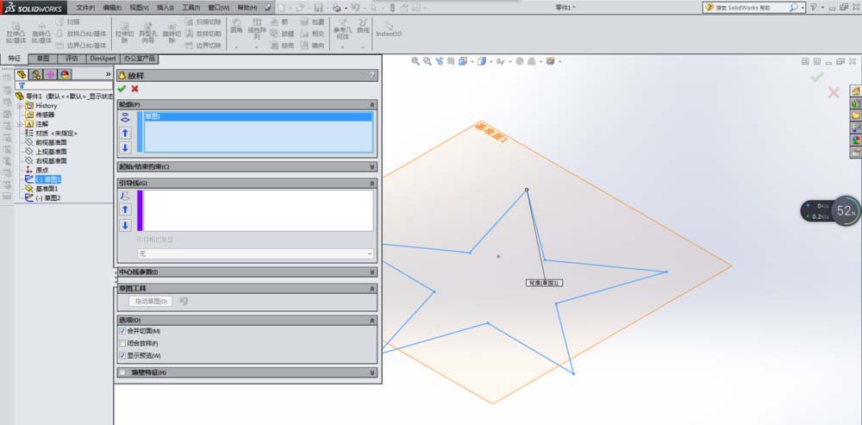Screen dimensions: 862x425
Task: Click the 轮廓(草图1) callout label in viewport
Action: point(544,283)
